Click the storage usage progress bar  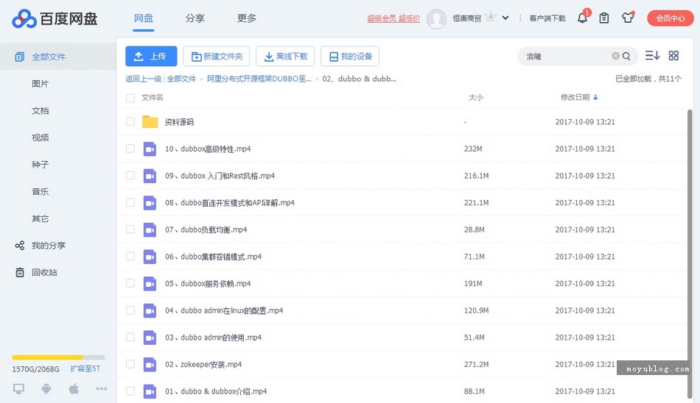coord(58,357)
